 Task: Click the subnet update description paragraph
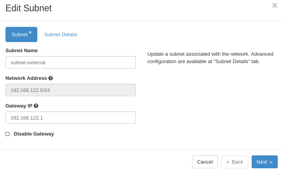[x=210, y=58]
